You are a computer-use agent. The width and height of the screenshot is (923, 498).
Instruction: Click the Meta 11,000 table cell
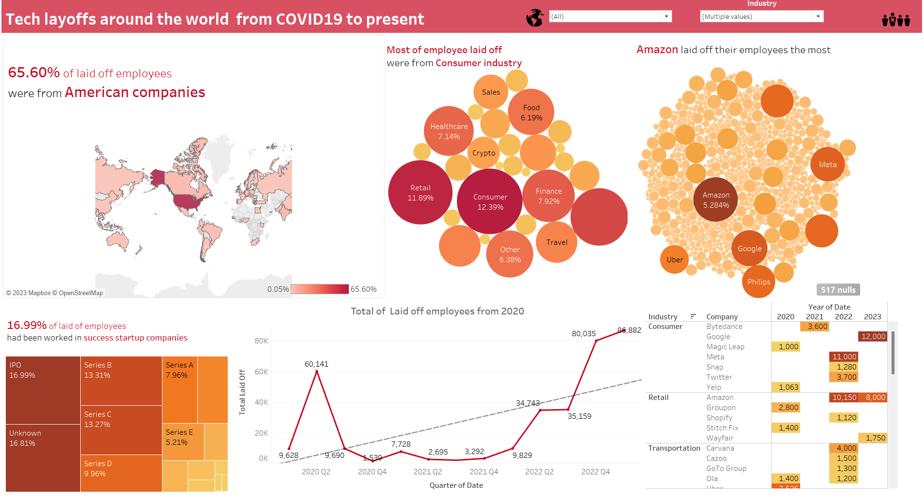[x=844, y=356]
